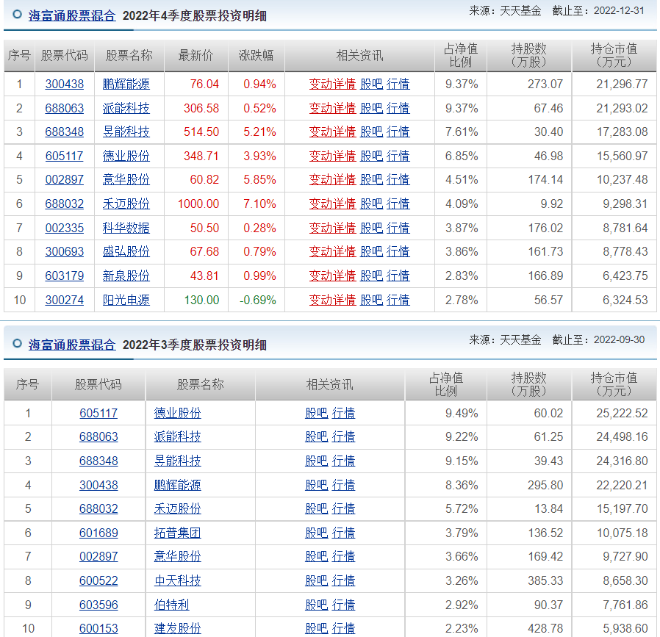Open 新泉股份 stock name
The image size is (660, 637).
pos(126,276)
